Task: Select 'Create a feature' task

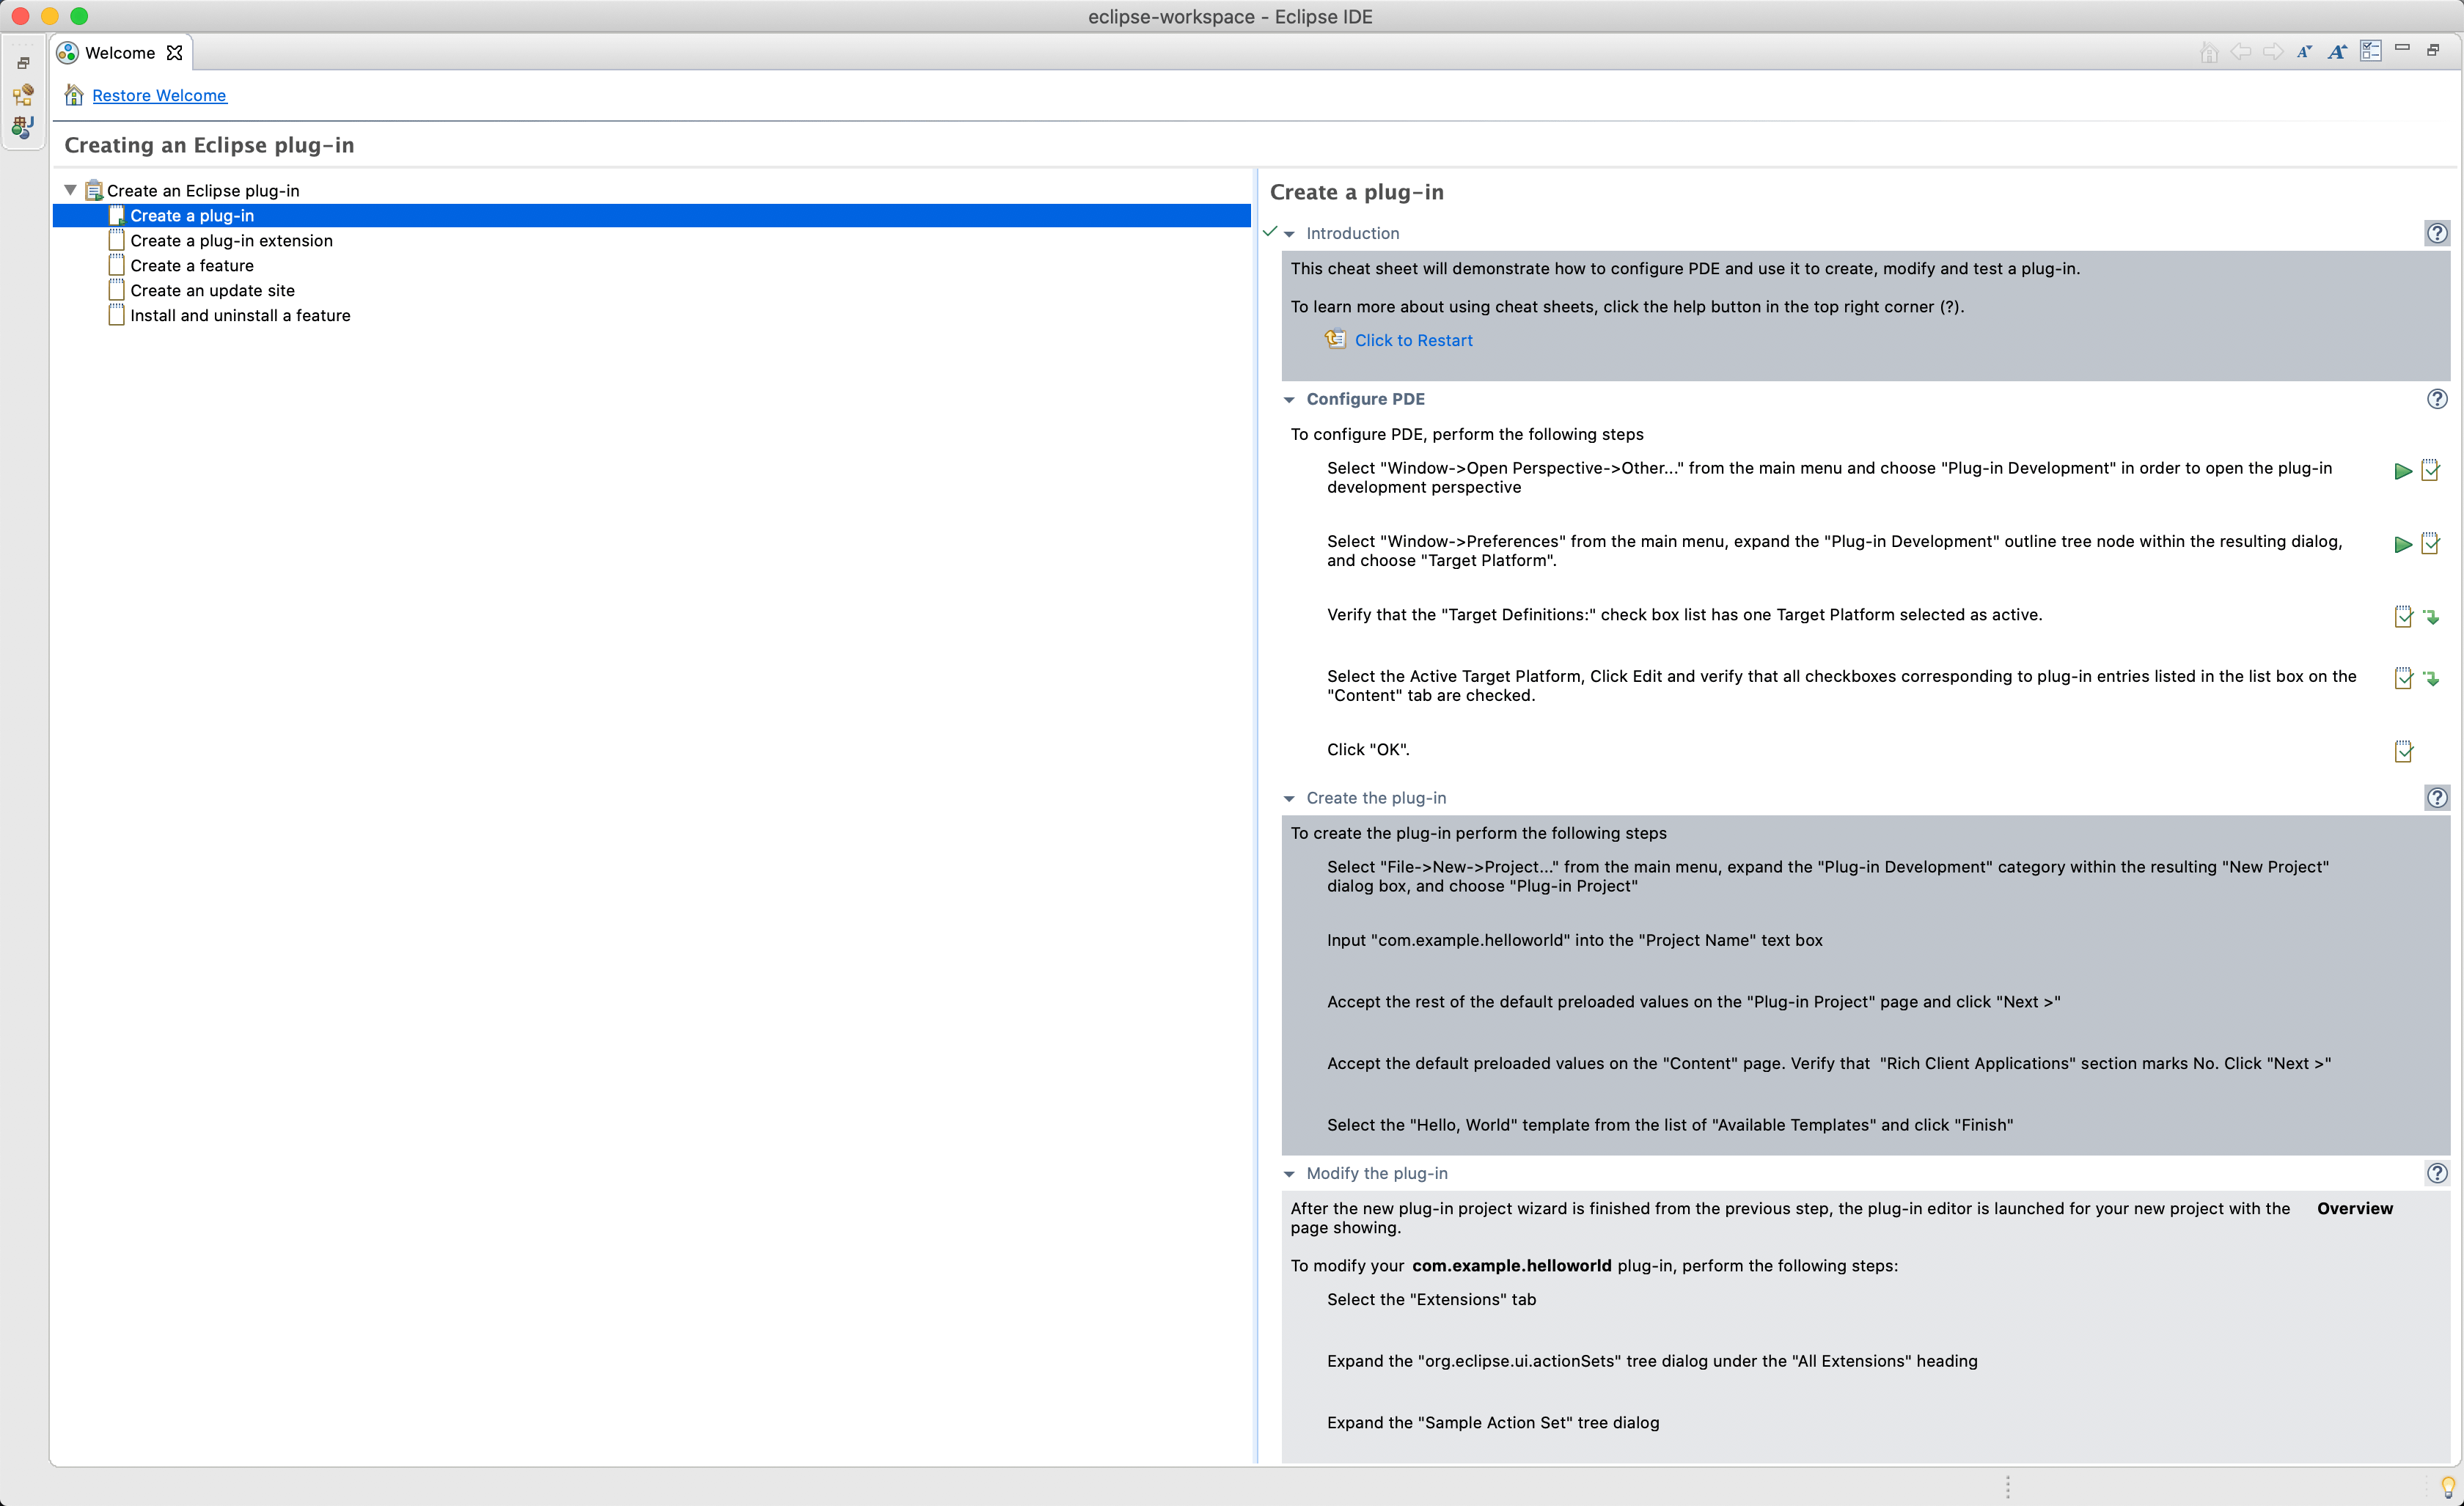Action: point(192,266)
